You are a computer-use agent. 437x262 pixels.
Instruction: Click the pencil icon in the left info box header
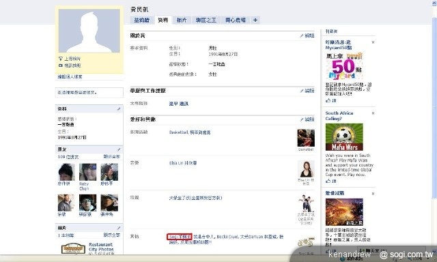[x=119, y=109]
